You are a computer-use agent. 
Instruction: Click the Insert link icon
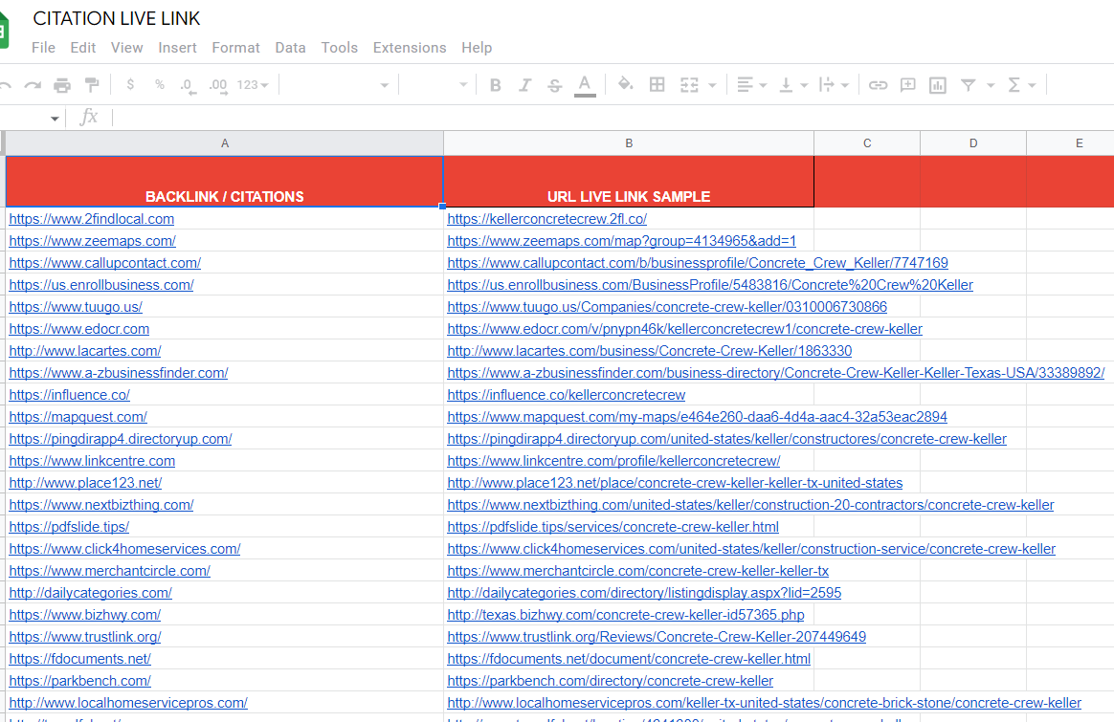(879, 85)
